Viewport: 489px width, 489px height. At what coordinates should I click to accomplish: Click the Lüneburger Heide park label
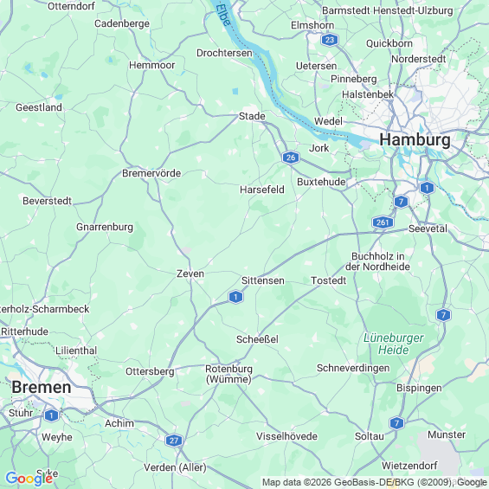coord(394,344)
